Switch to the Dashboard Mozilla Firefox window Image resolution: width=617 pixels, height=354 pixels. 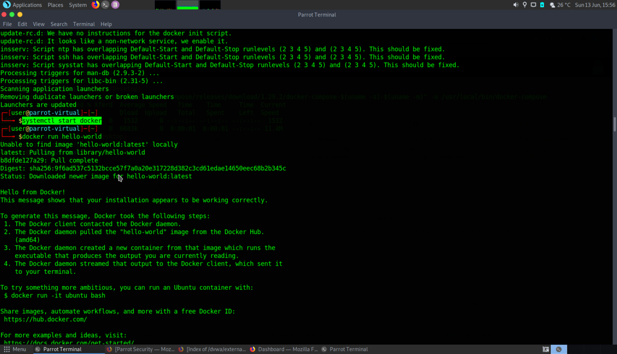[284, 349]
